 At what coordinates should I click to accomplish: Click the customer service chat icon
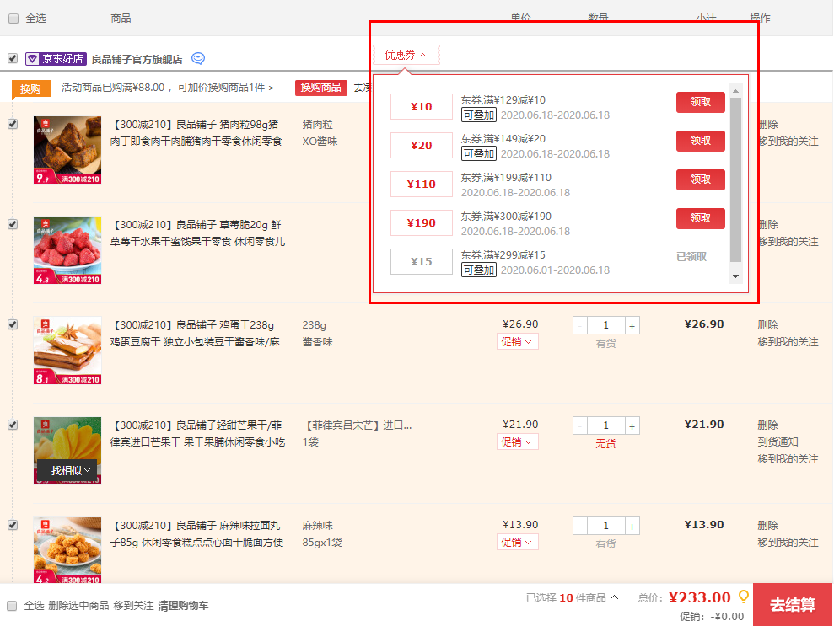pos(198,59)
